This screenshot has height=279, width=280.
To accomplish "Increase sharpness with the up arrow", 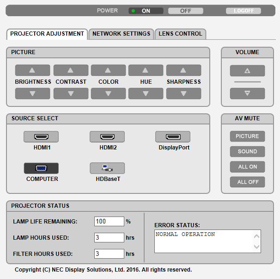I will click(183, 70).
